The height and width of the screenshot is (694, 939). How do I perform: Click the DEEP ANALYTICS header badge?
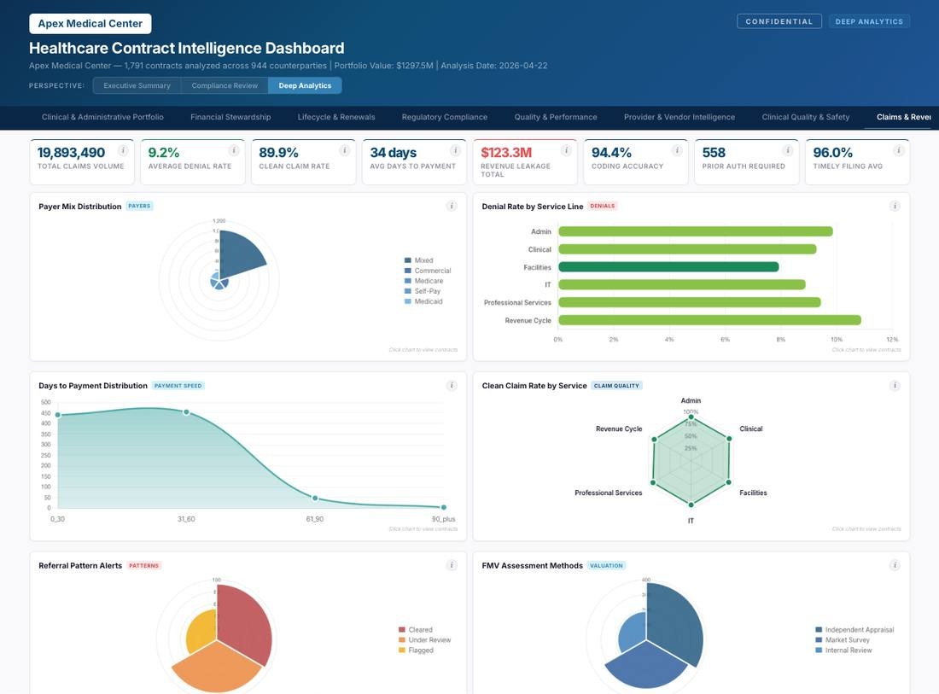[x=869, y=21]
